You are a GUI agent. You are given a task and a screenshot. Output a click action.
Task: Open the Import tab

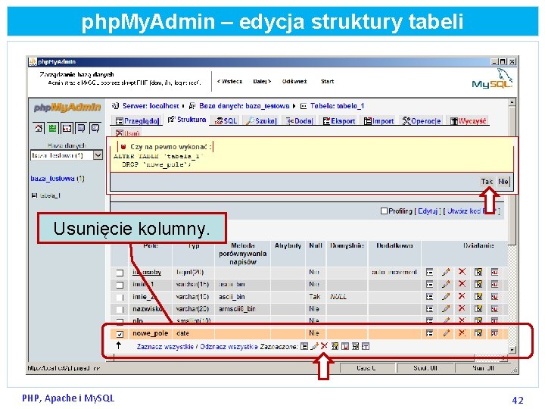coord(379,120)
